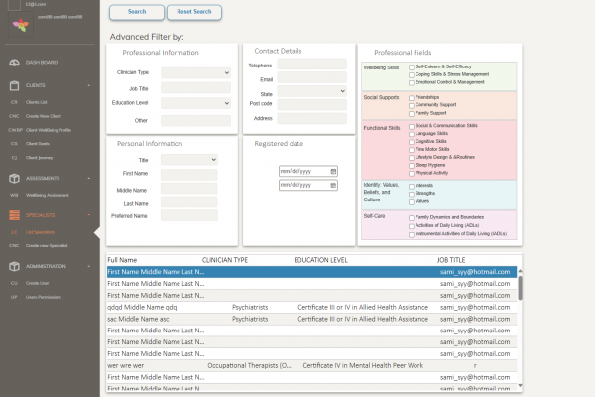Open calendar picker of second registered date

(x=333, y=185)
